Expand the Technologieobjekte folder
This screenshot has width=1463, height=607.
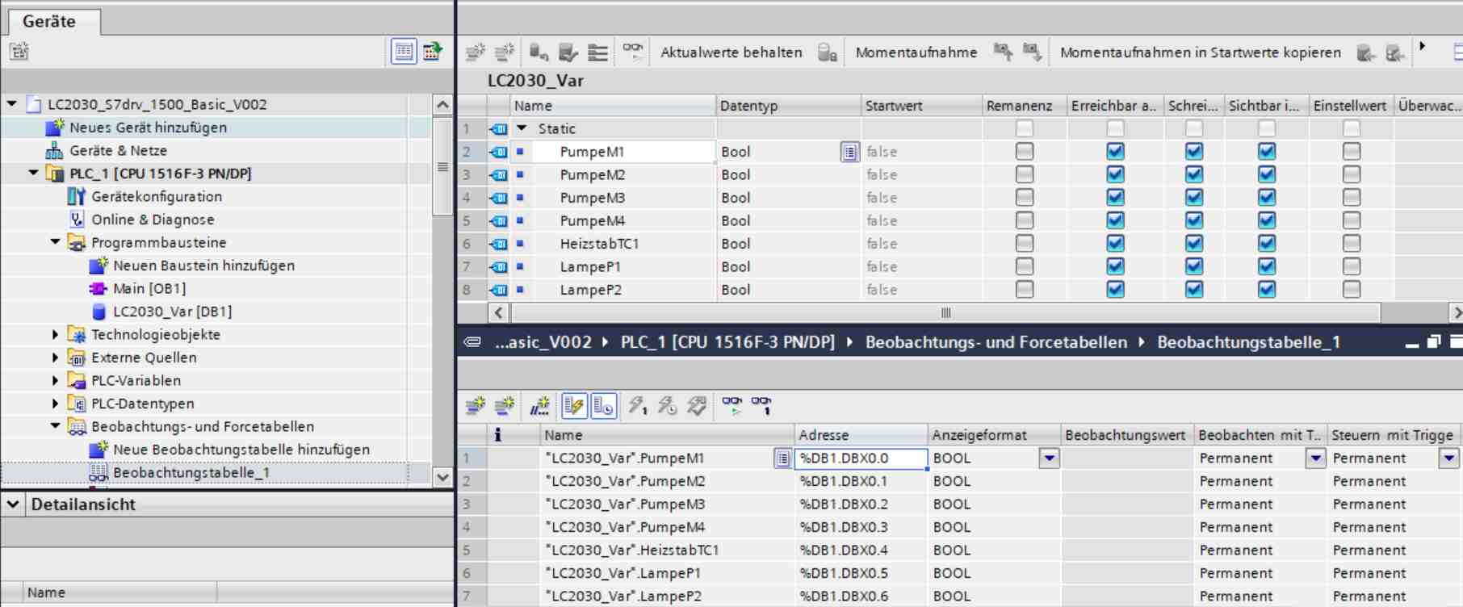pyautogui.click(x=55, y=334)
